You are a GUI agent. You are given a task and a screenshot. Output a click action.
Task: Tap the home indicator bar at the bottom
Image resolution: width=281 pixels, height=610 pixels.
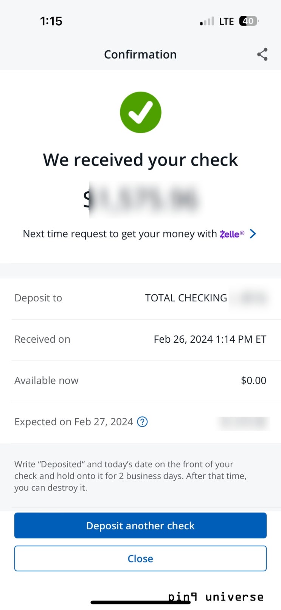[140, 602]
